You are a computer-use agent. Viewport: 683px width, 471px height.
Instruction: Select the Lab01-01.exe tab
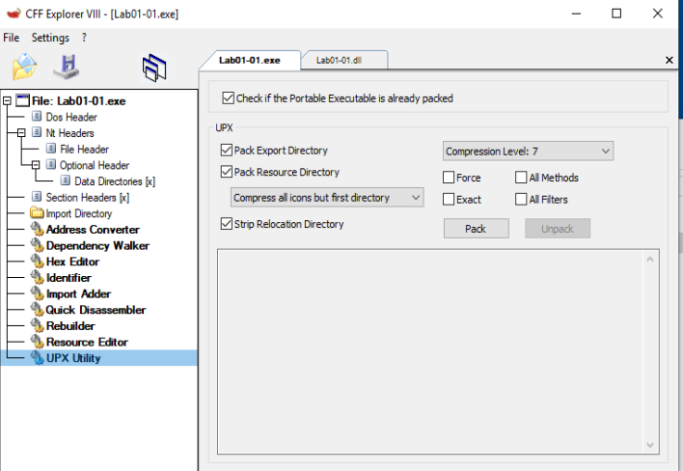coord(250,60)
